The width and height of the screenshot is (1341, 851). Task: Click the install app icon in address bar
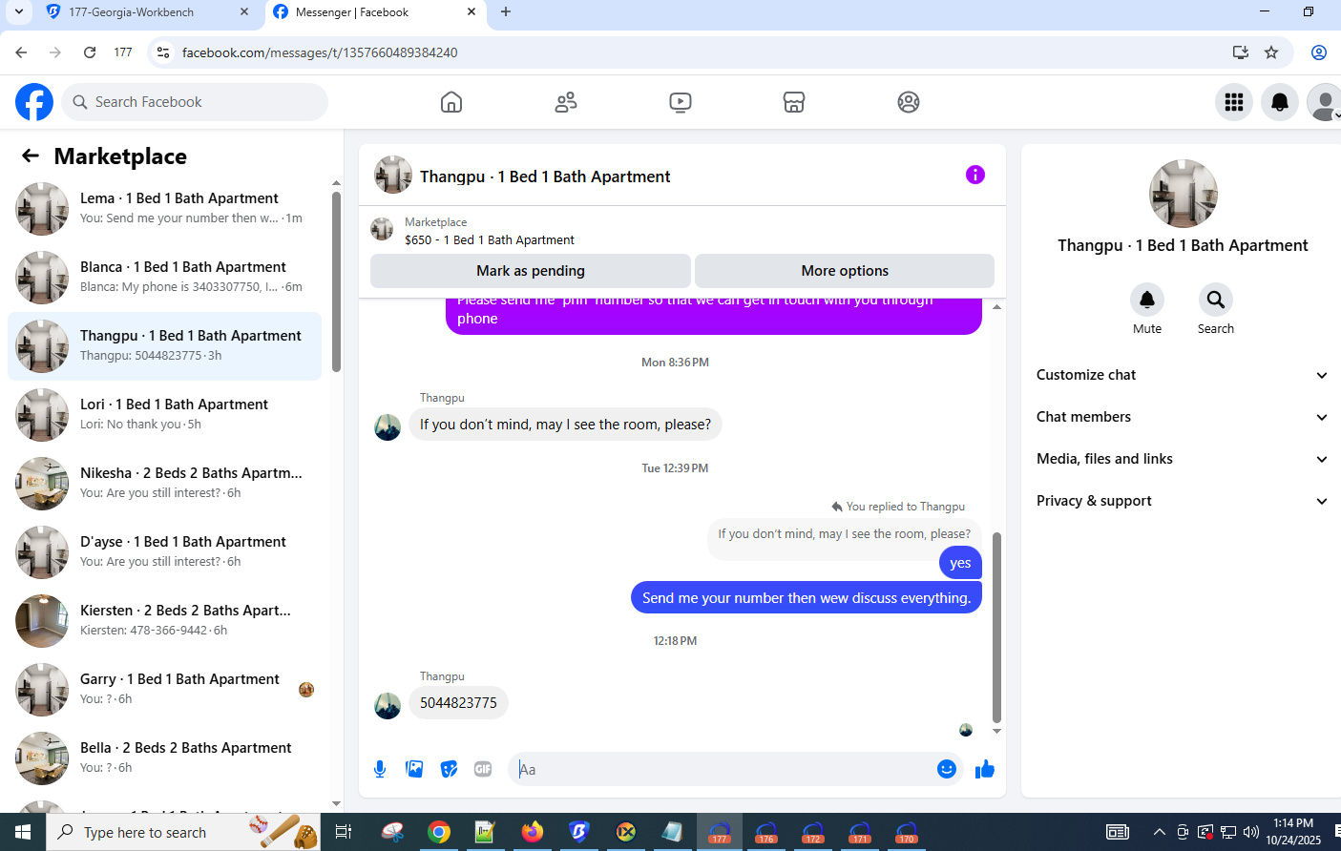[1241, 52]
